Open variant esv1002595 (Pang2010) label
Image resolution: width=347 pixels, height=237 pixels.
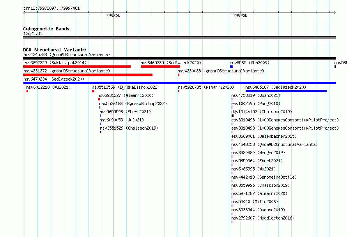pyautogui.click(x=256, y=104)
